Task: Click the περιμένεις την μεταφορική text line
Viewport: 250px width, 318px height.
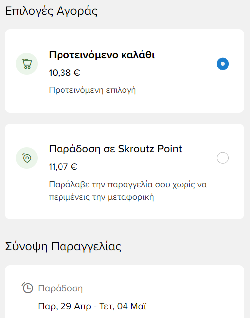Action: pos(101,197)
